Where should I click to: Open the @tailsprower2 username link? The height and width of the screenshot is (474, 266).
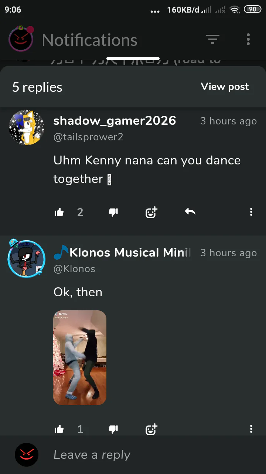88,137
